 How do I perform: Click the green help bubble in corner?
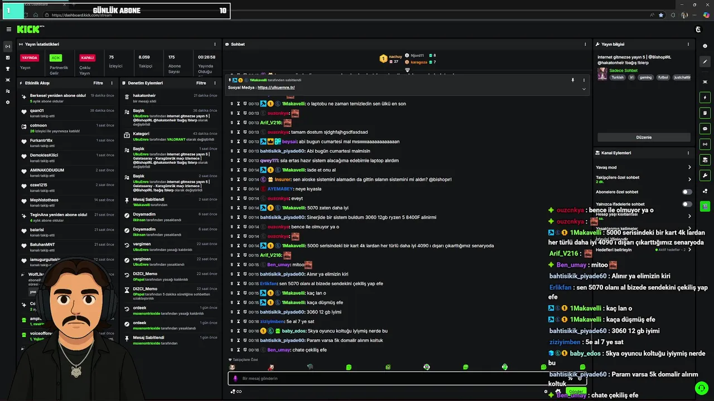tap(701, 388)
